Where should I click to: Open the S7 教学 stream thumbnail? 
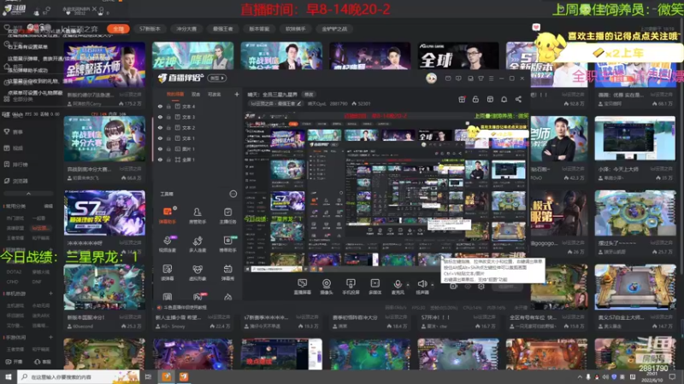pos(104,212)
